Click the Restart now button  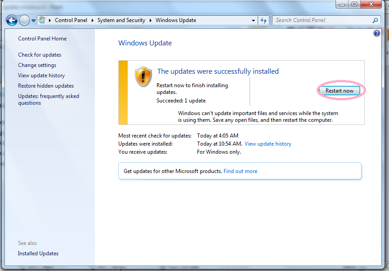click(340, 90)
